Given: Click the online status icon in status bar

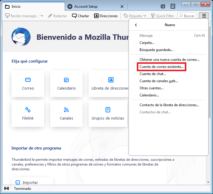Looking at the screenshot, I should (7, 188).
